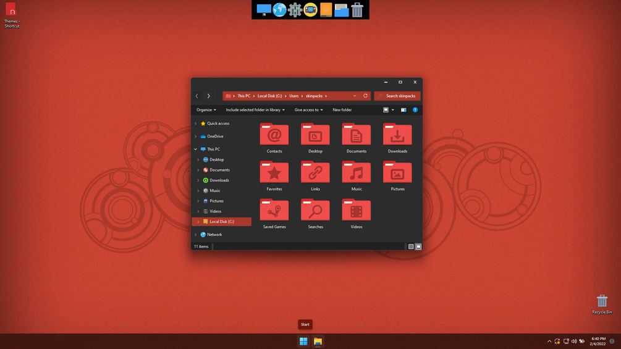This screenshot has height=349, width=621.
Task: Open the Contacts folder icon
Action: pyautogui.click(x=274, y=134)
